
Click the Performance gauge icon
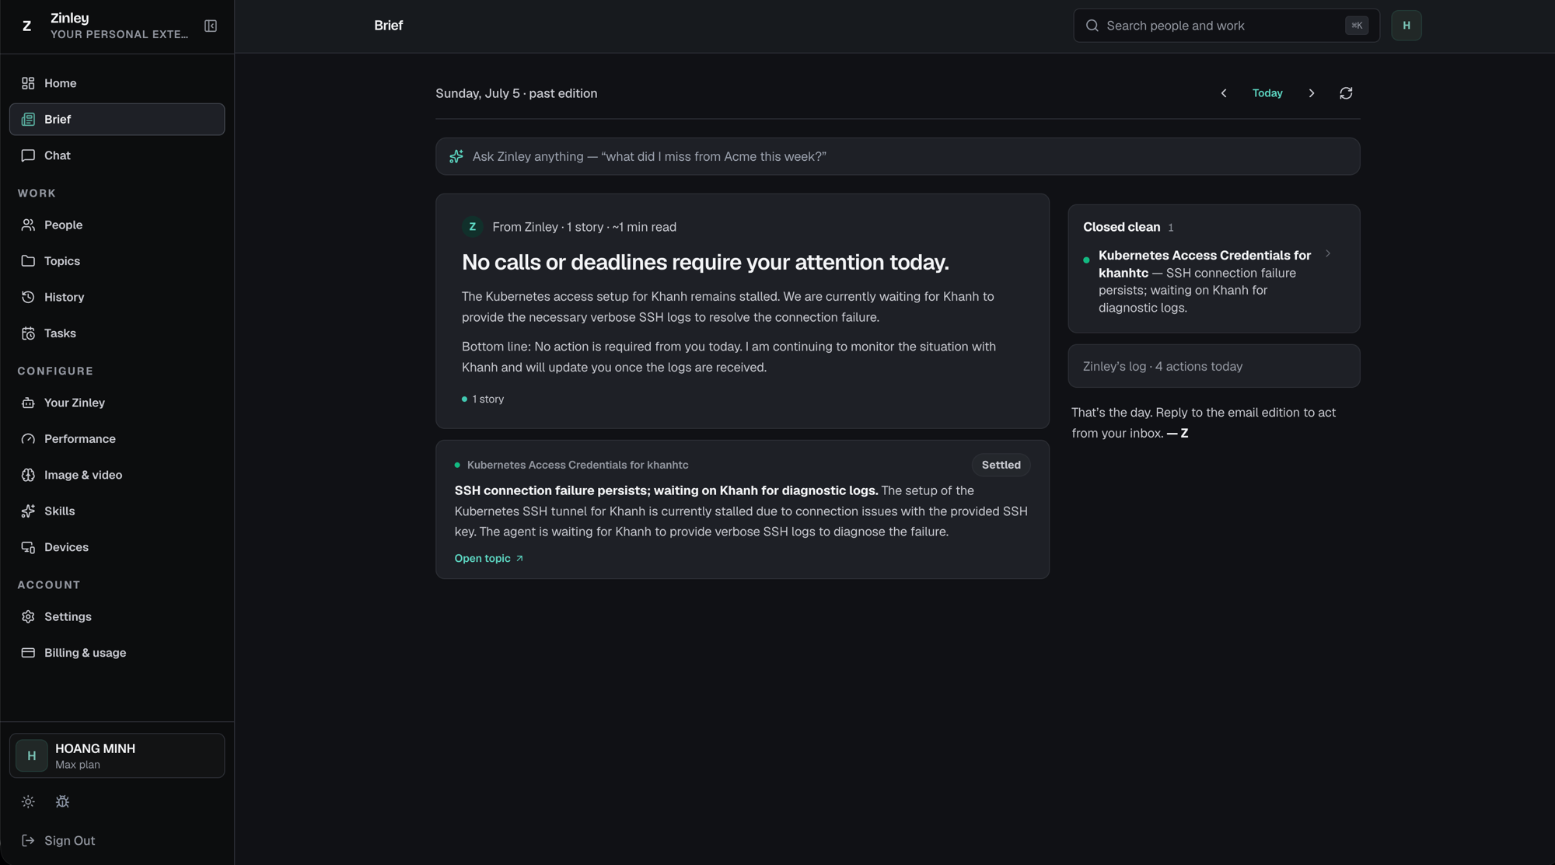[x=28, y=439]
